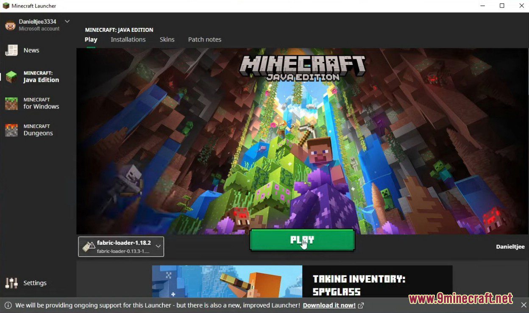529x313 pixels.
Task: Select MINECRAFT: Java Edition in sidebar
Action: pyautogui.click(x=41, y=77)
